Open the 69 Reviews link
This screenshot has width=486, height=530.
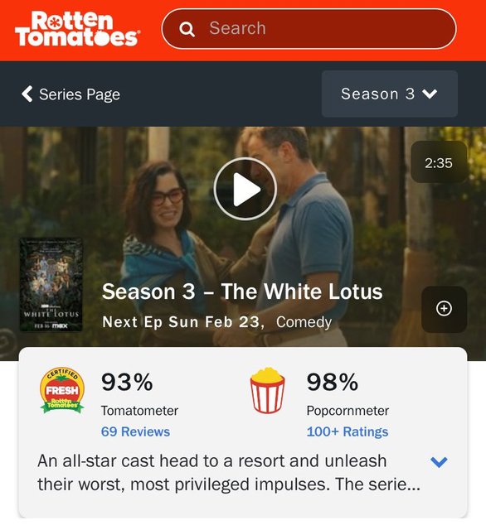click(x=135, y=431)
